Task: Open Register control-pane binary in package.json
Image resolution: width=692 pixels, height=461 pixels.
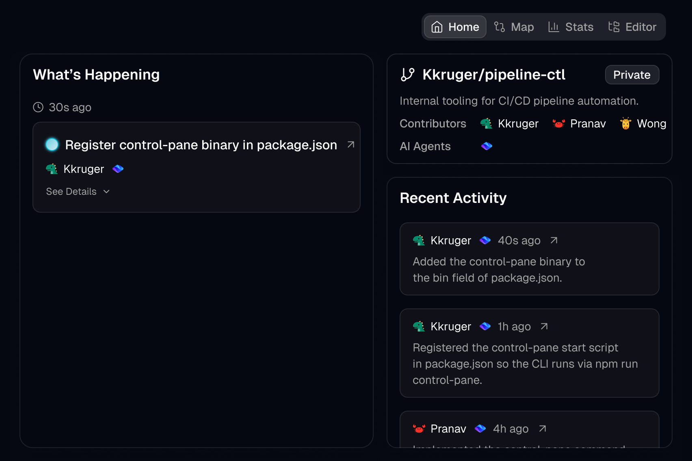Action: 201,145
